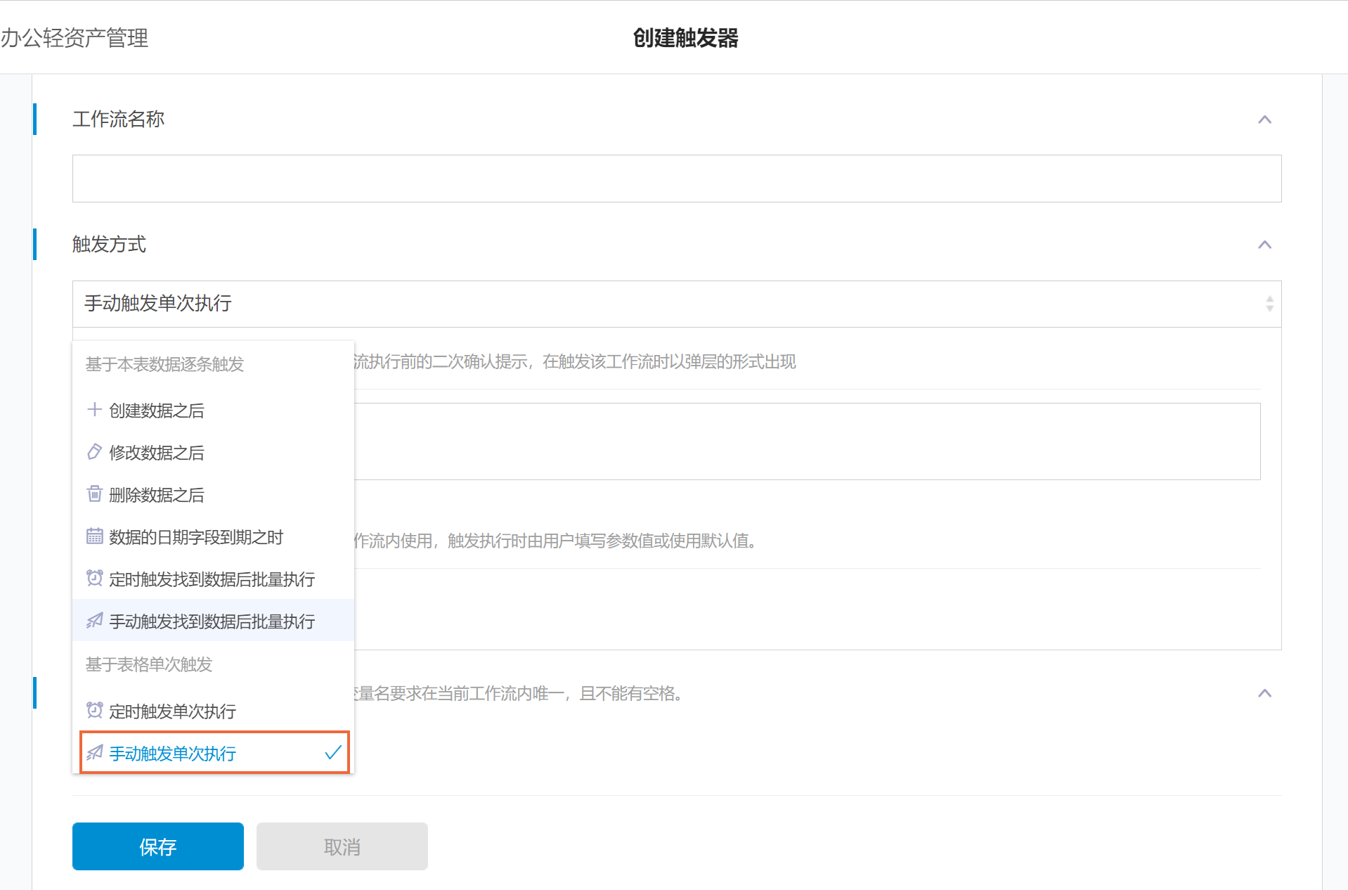Click the pencil icon beside 修改数据之后
Screen dimensions: 1348x890
click(x=94, y=452)
